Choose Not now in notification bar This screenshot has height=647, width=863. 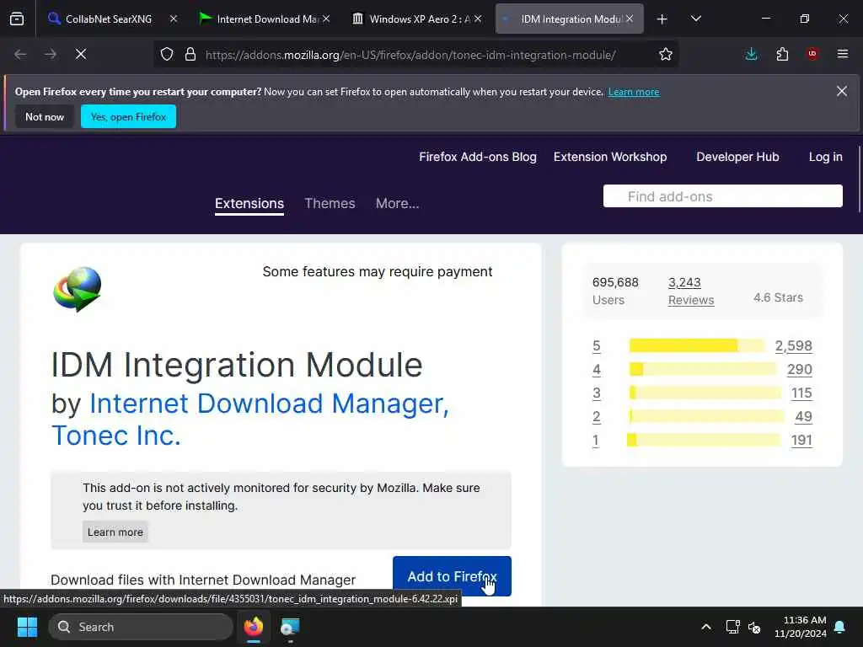pyautogui.click(x=45, y=116)
